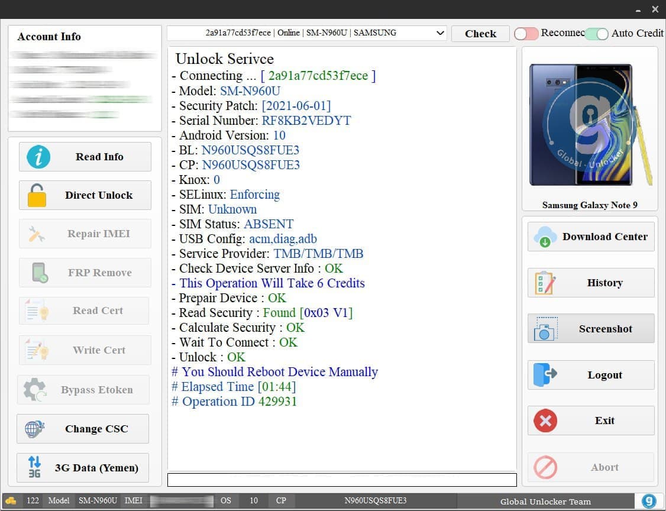Click the History checklist icon
The image size is (666, 511).
[545, 283]
